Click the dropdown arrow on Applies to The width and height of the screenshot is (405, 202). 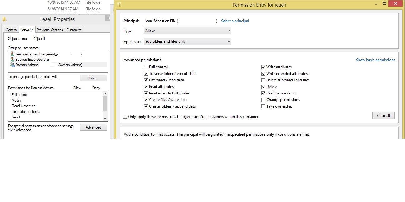point(229,41)
